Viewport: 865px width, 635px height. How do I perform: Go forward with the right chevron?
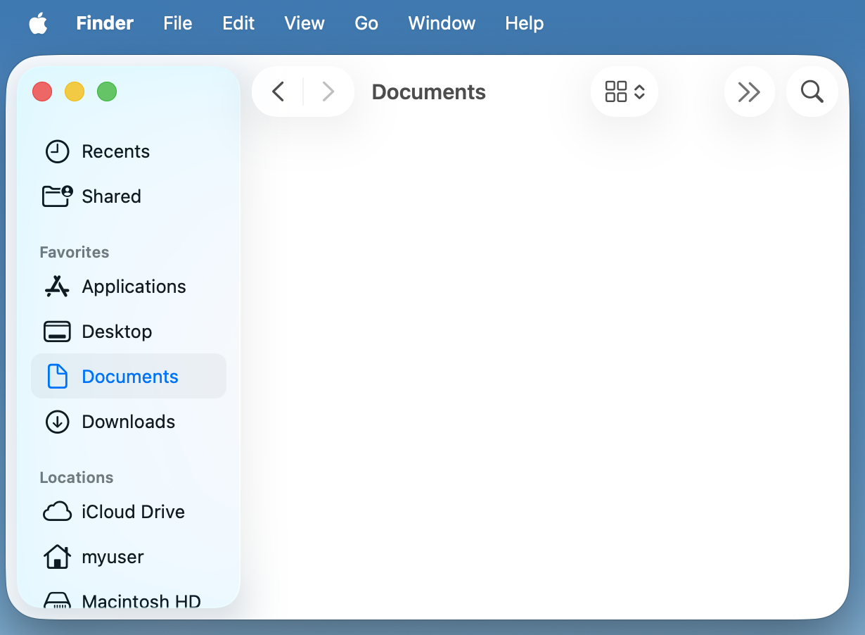(x=328, y=92)
